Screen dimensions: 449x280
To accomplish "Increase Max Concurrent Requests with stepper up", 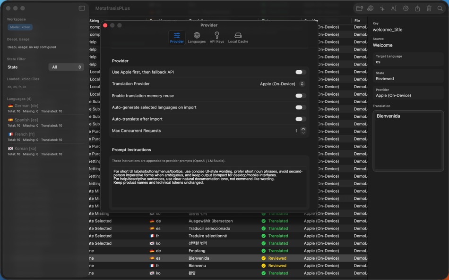I will coord(303,129).
